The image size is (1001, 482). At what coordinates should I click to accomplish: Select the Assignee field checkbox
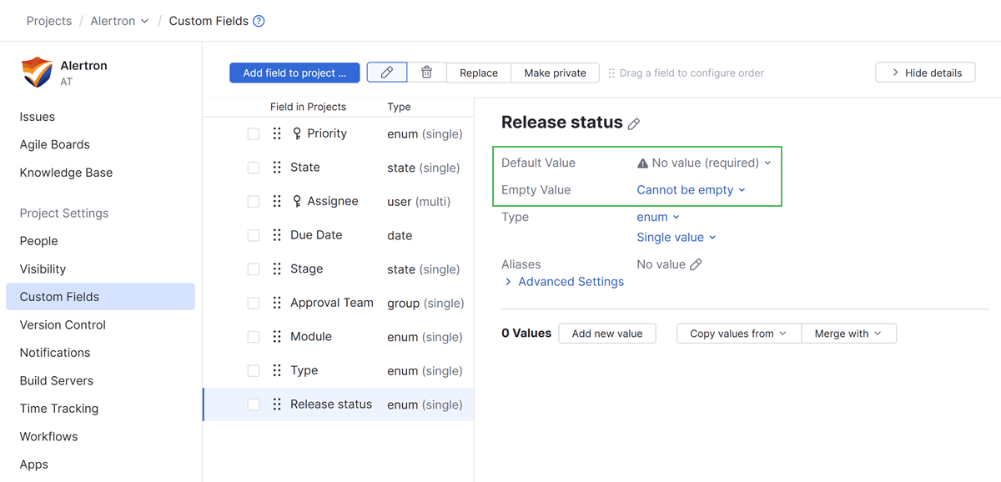point(254,202)
